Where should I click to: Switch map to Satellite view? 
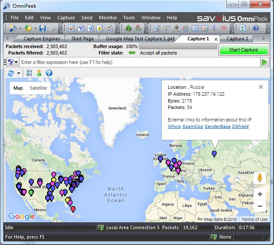coord(38,88)
